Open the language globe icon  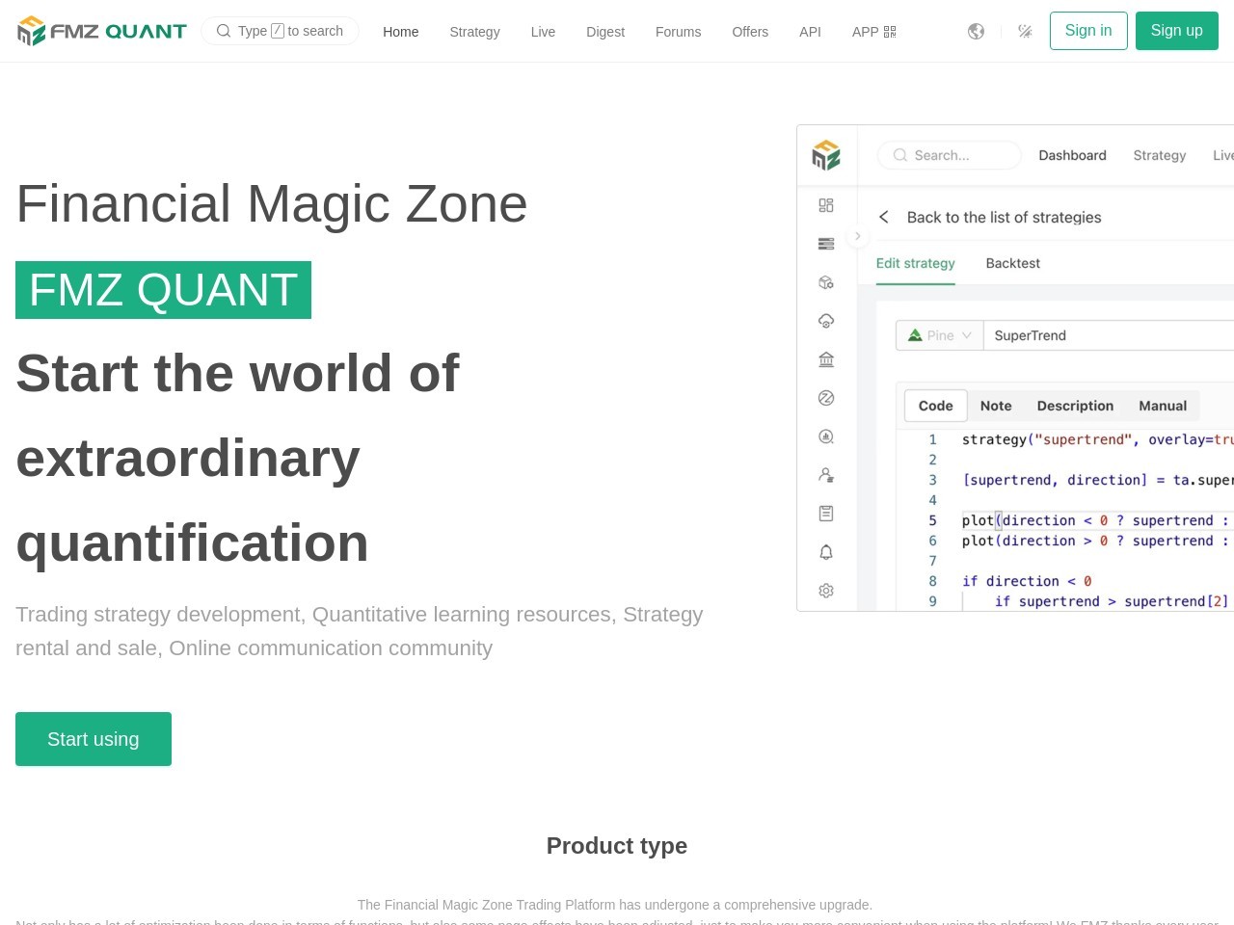[x=976, y=32]
